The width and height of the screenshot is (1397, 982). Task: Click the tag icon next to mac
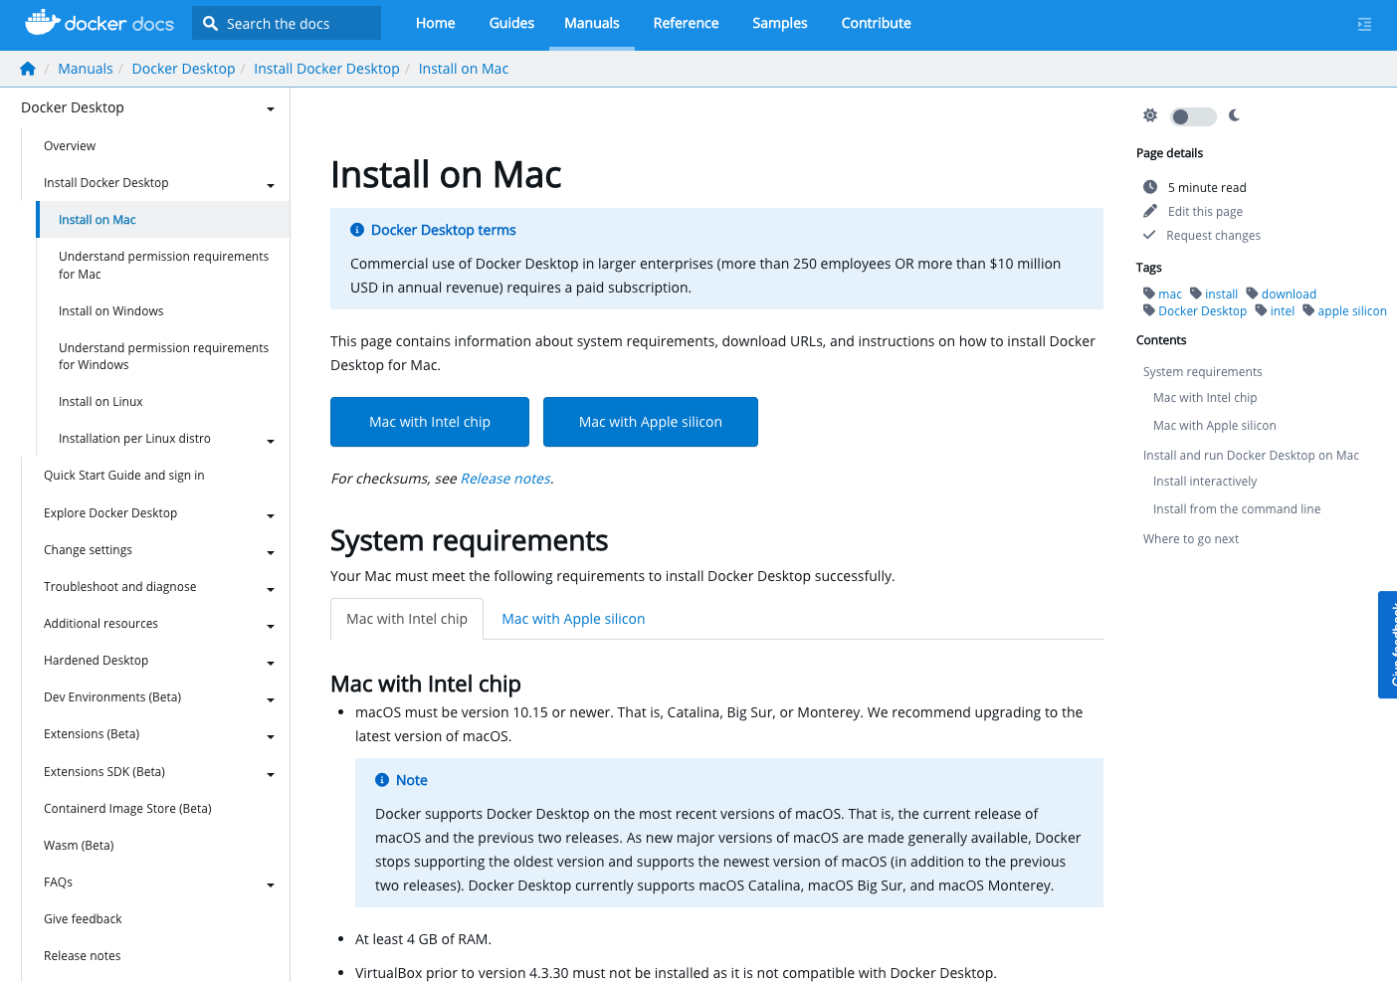[1149, 294]
